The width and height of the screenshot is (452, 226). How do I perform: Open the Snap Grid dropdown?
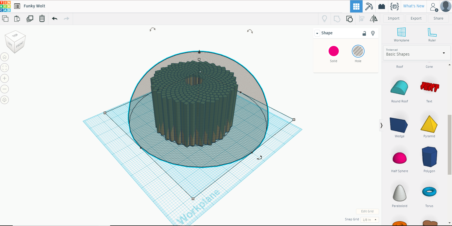(370, 220)
